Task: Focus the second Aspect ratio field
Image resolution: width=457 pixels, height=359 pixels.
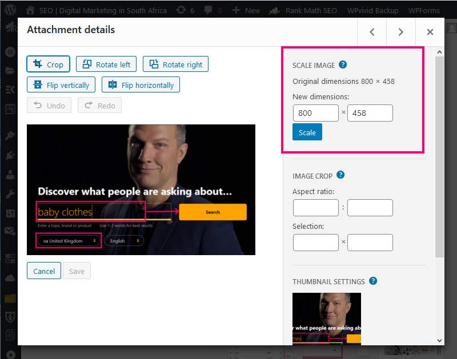Action: [x=370, y=208]
